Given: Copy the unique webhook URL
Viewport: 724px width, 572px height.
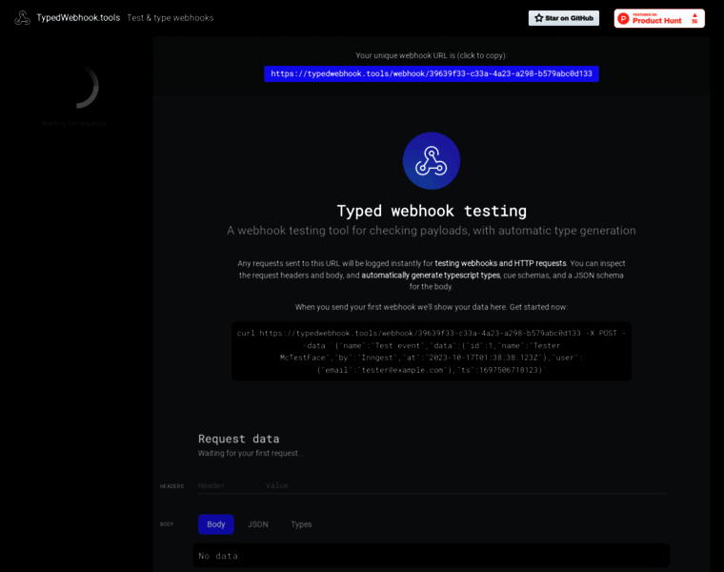Looking at the screenshot, I should pos(432,74).
